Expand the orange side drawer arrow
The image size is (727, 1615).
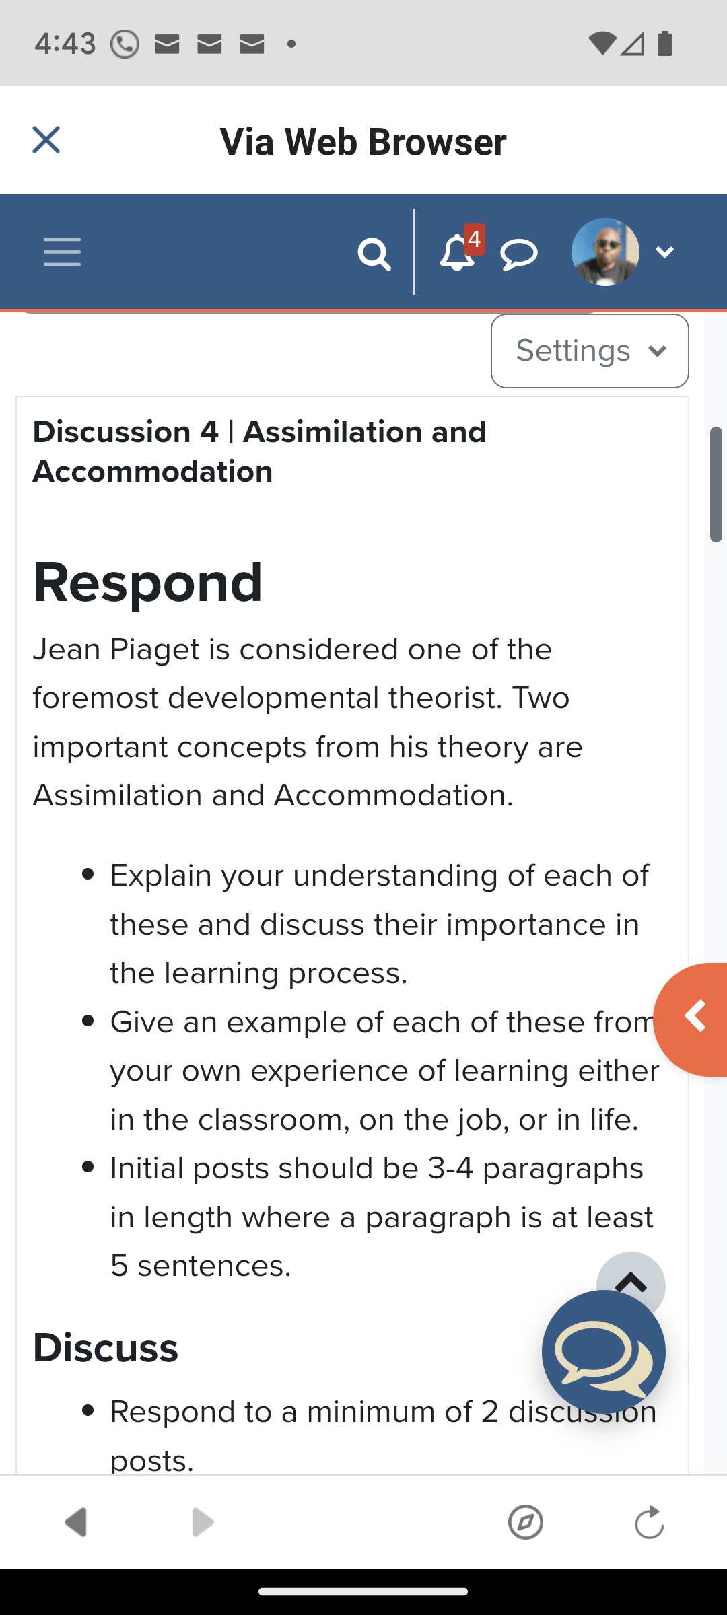point(692,1019)
